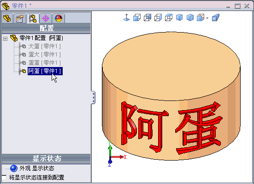Click the 大蛋 configuration icon
Viewport: 254px width, 184px height.
point(24,46)
